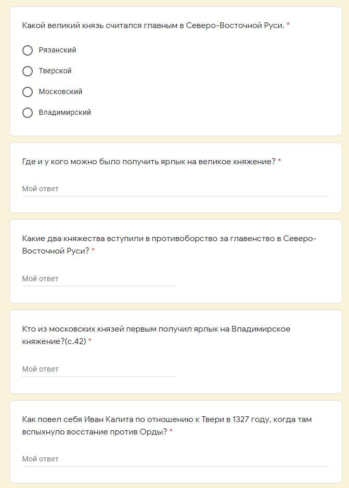This screenshot has width=349, height=488.
Task: Click the required asterisk after Северо-Восточной Руси radio question
Action: click(288, 25)
